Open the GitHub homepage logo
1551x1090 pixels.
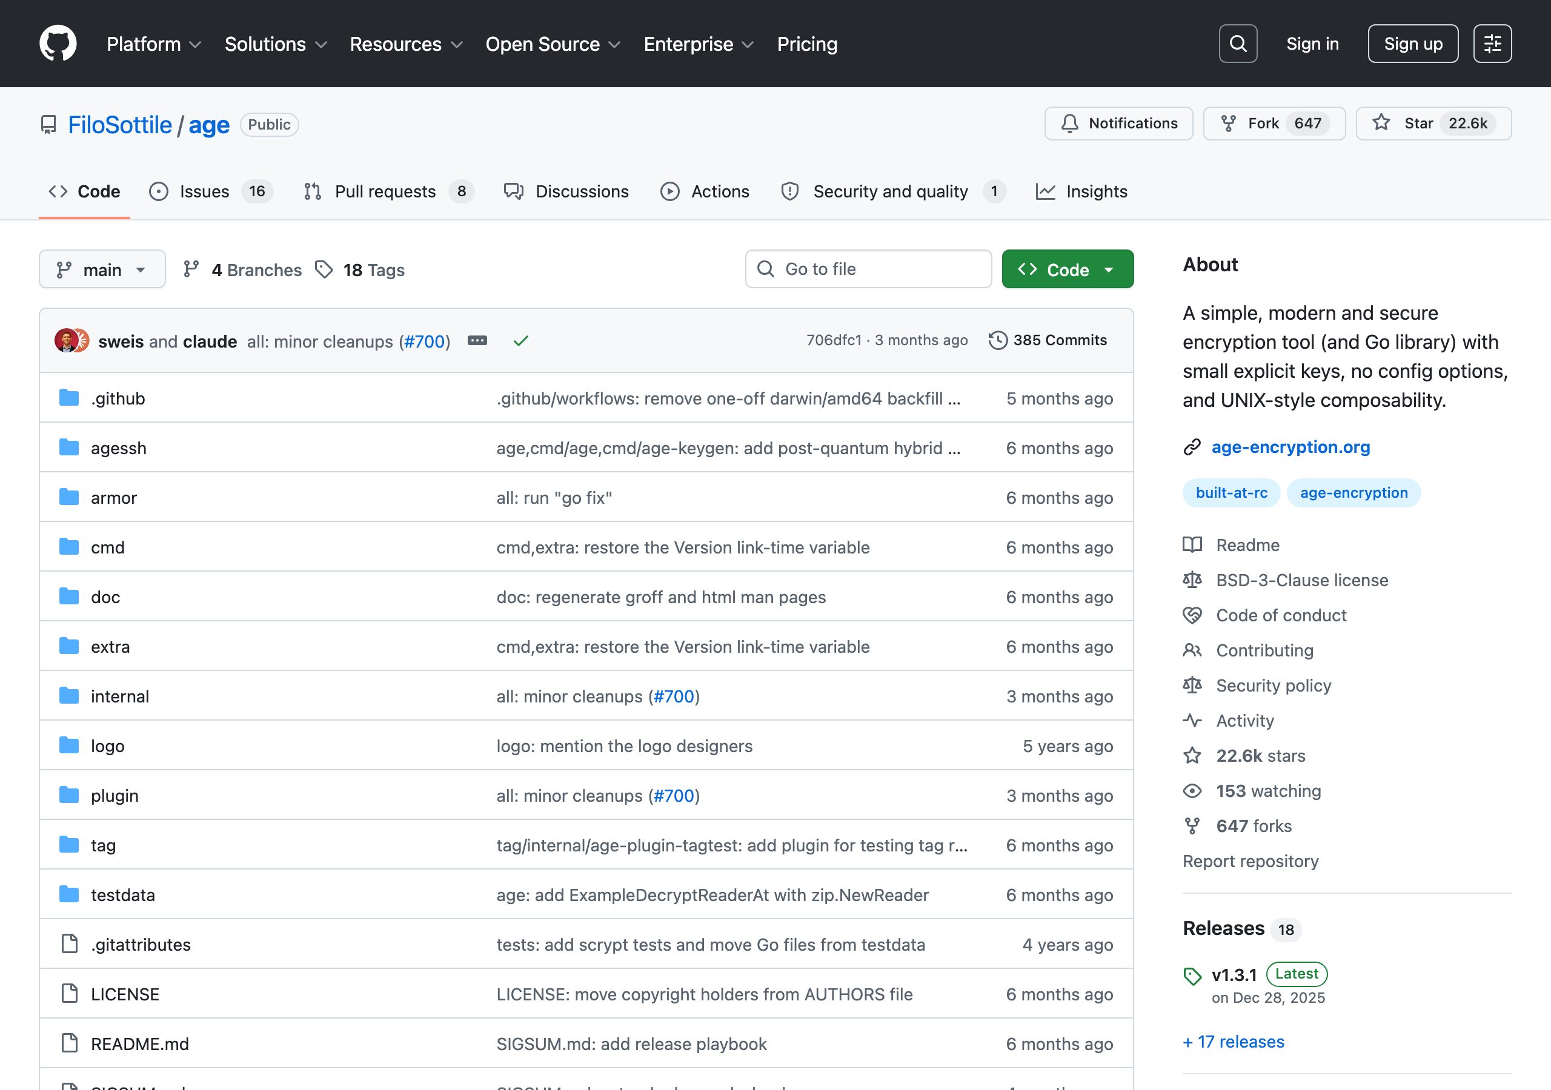[58, 44]
